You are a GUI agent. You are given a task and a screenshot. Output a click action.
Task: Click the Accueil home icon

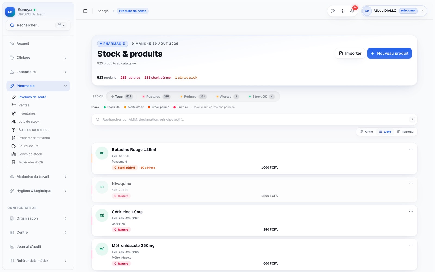(x=12, y=44)
